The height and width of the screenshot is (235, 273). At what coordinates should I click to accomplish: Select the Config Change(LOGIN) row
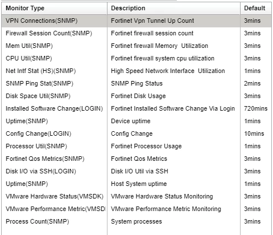(136, 133)
